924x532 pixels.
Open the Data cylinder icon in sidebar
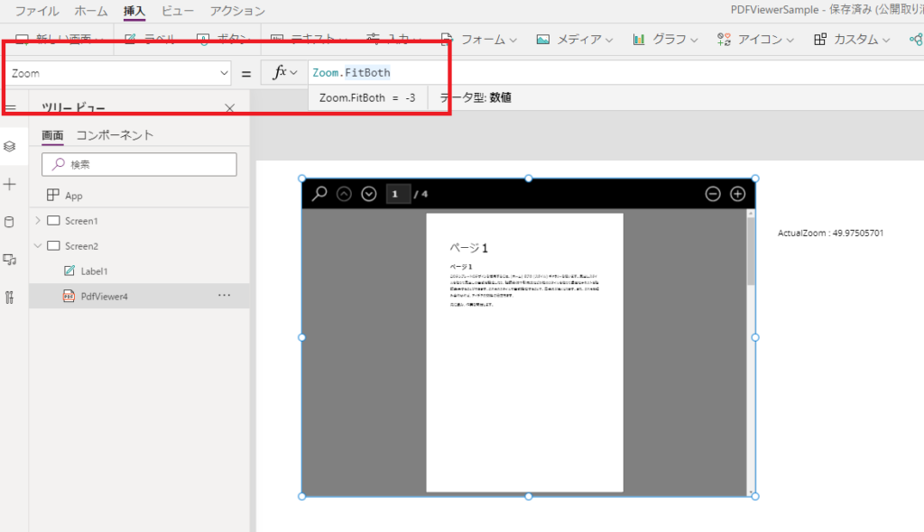point(9,222)
